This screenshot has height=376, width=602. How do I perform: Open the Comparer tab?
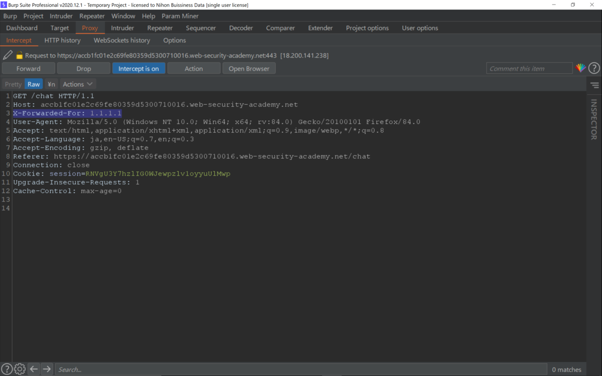tap(280, 28)
